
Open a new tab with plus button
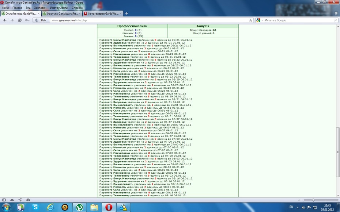pyautogui.click(x=126, y=14)
